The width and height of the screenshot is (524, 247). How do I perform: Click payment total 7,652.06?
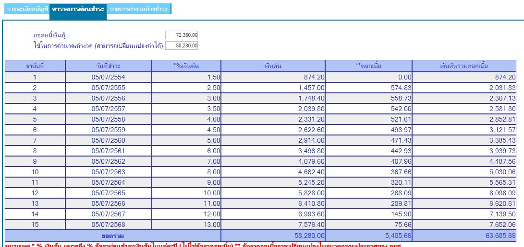click(464, 225)
